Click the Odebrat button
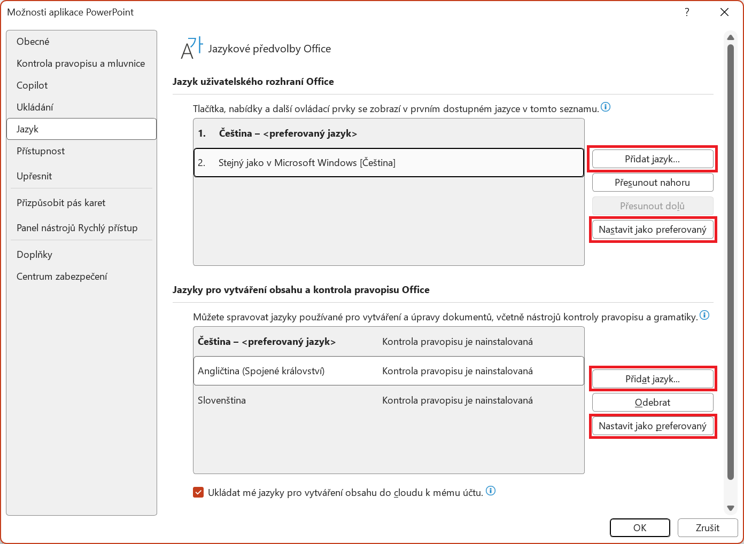744x544 pixels. tap(653, 403)
